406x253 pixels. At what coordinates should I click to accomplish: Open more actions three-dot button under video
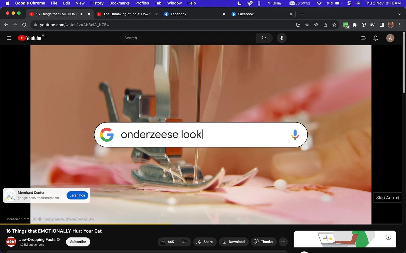pyautogui.click(x=283, y=242)
